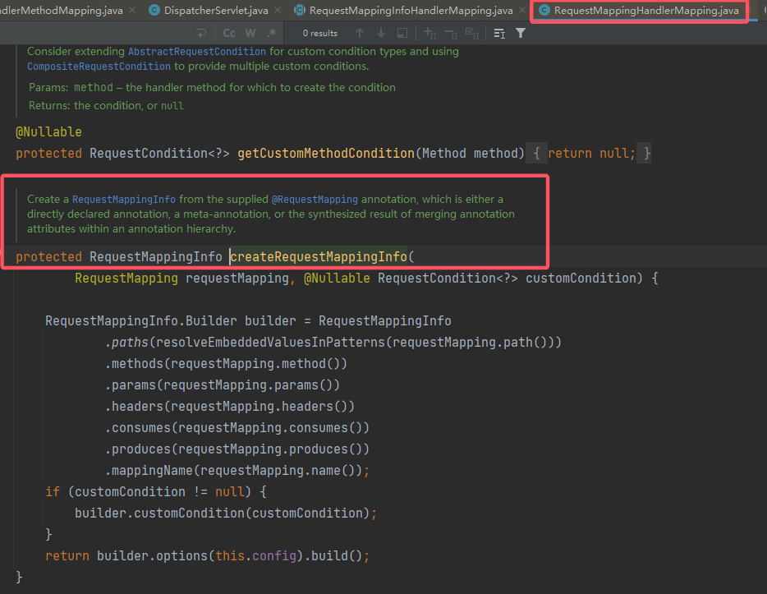Click the 'RequestMappingInfo.Builder builder' declaration
Image resolution: width=767 pixels, height=594 pixels.
171,321
